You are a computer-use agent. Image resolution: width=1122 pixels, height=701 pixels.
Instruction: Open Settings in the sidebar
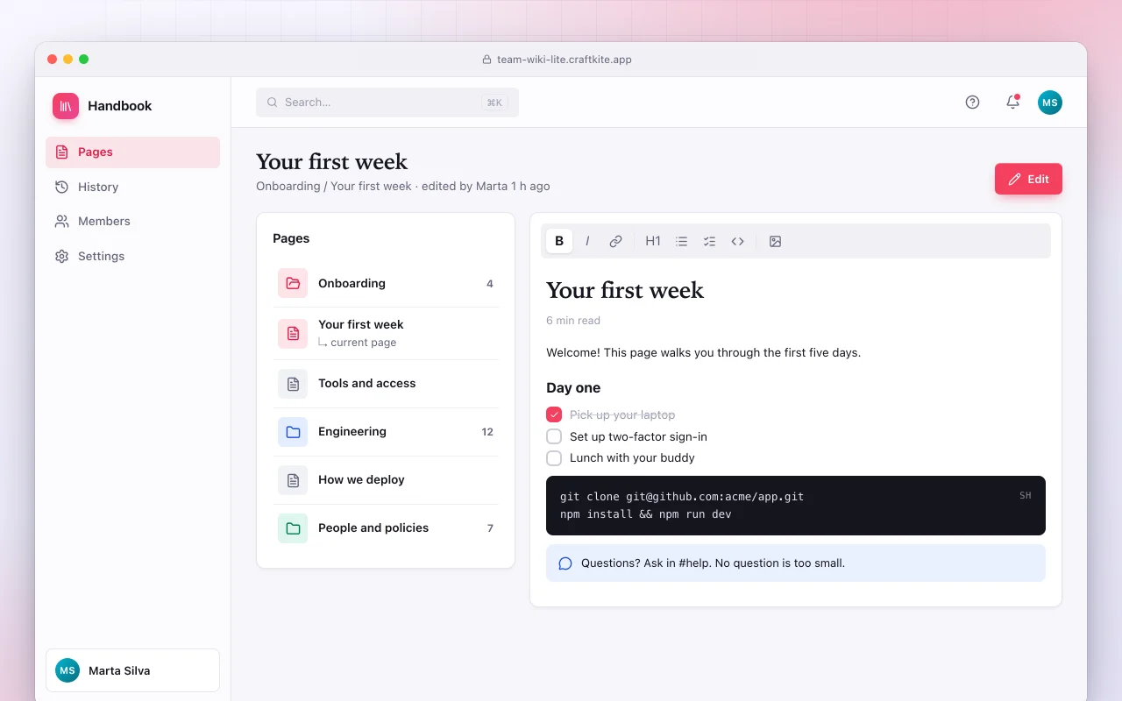(132, 256)
